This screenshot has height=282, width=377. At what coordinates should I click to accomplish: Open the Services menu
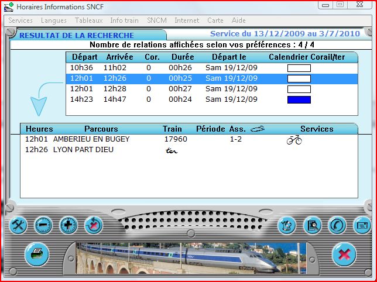[20, 20]
